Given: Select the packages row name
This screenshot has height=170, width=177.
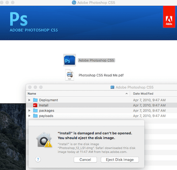Looking at the screenshot, I should coord(46,111).
